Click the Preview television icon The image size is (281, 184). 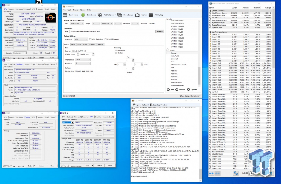pyautogui.click(x=138, y=15)
